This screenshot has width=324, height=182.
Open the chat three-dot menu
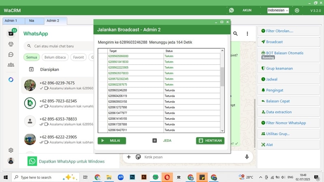point(247,34)
